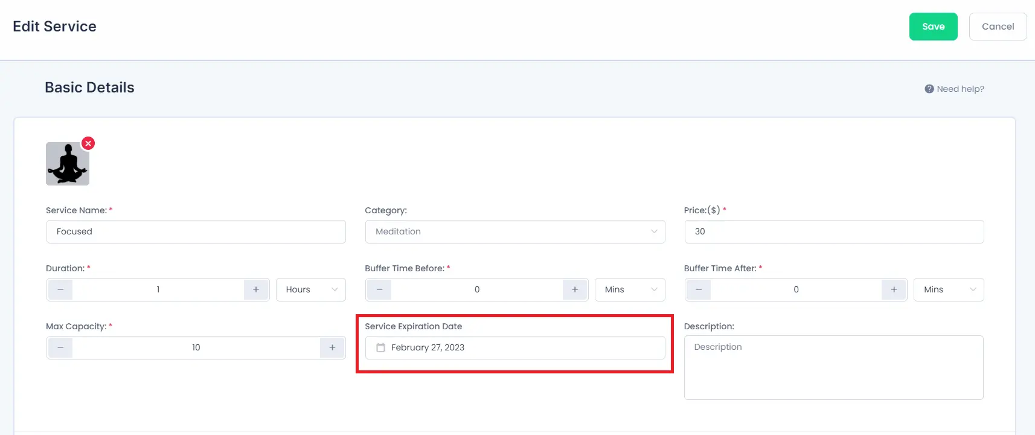Increase Max Capacity with plus button

point(332,347)
